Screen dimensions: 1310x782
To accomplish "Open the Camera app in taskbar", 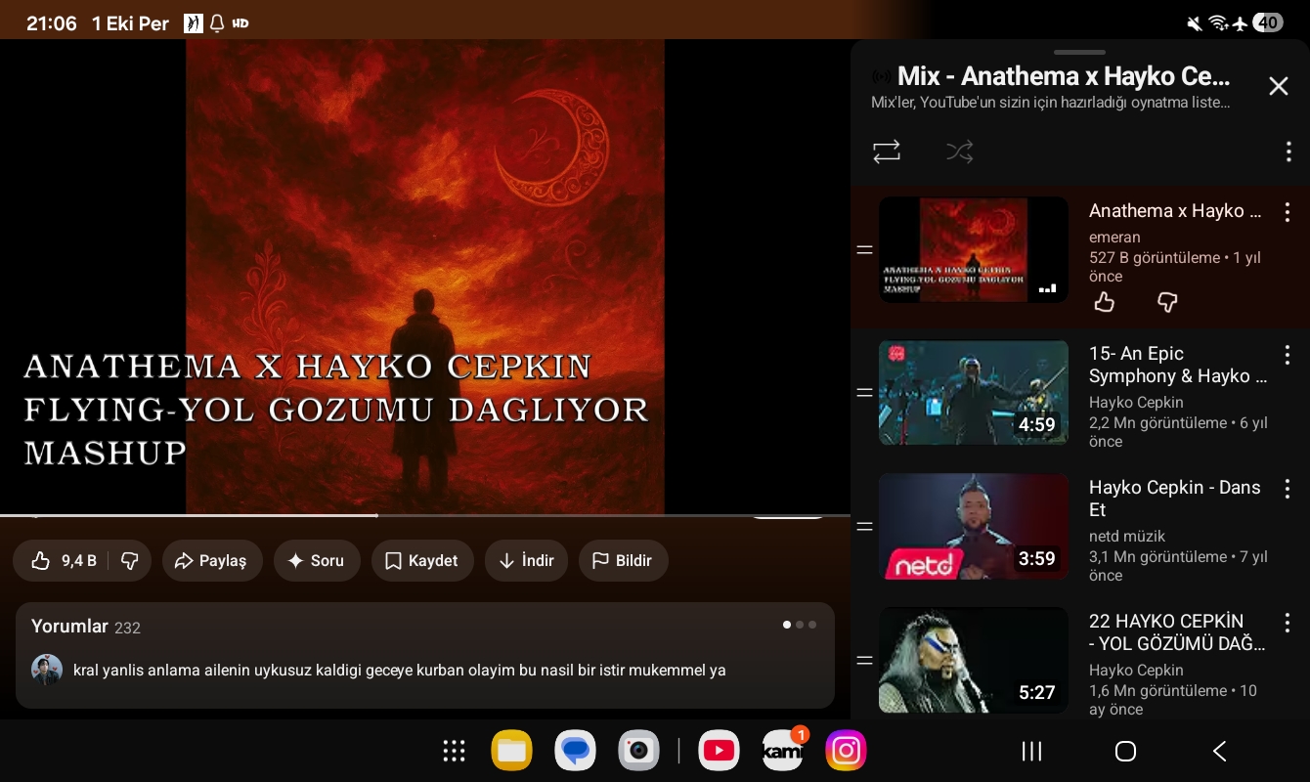I will click(x=639, y=751).
